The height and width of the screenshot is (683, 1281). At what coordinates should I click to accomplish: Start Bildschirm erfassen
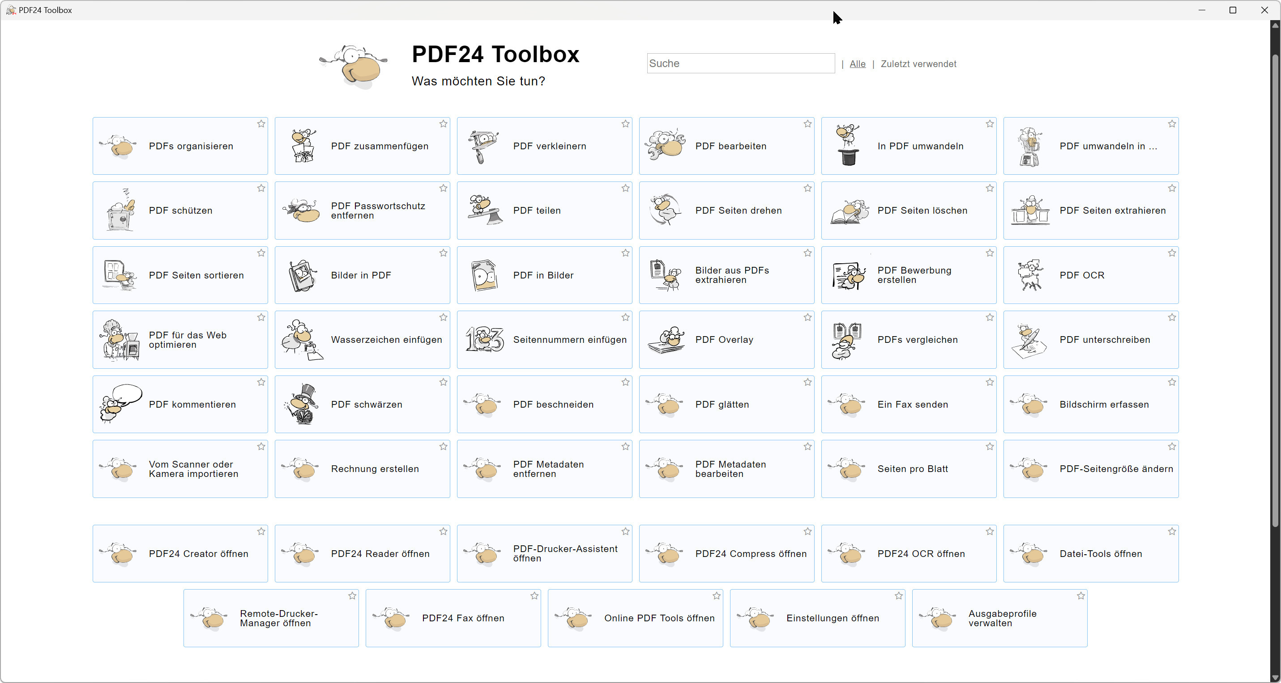[x=1091, y=405]
